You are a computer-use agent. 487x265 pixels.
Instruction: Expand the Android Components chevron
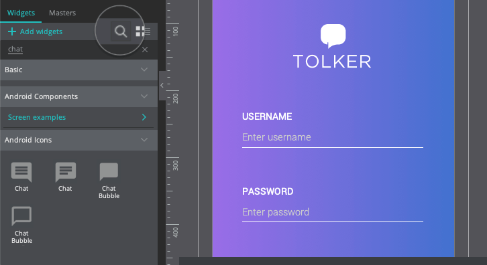coord(144,96)
